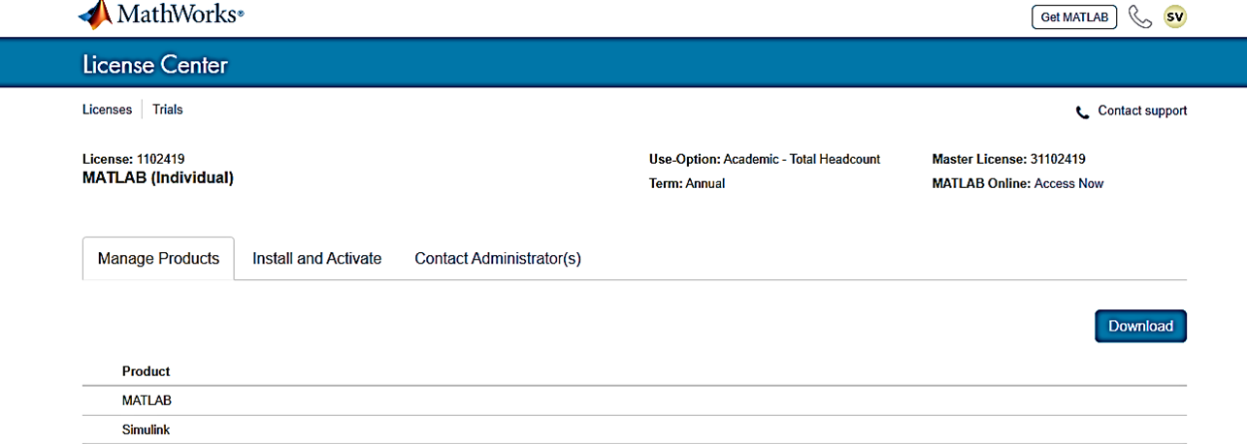This screenshot has height=444, width=1247.
Task: Switch to the Install and Activate tab
Action: click(316, 259)
